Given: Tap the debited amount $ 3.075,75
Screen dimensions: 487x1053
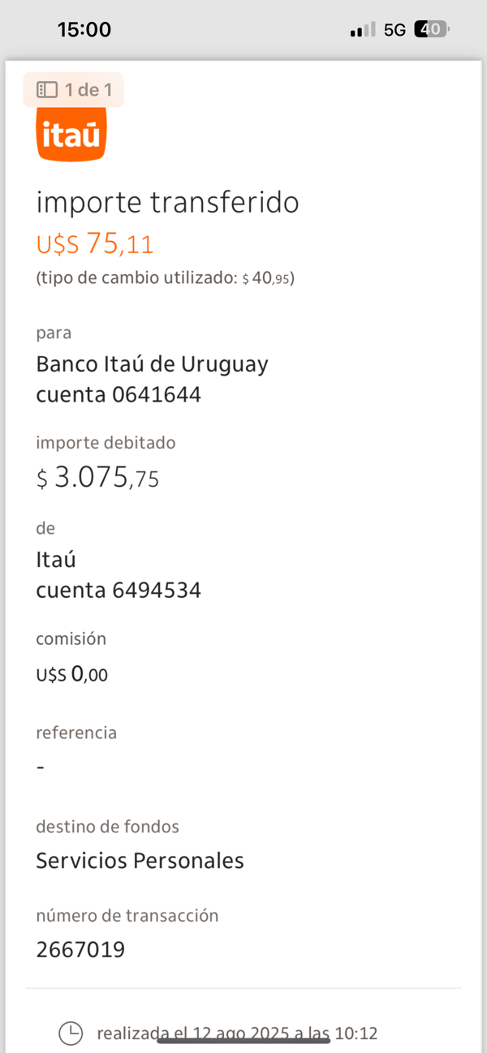Looking at the screenshot, I should pyautogui.click(x=97, y=478).
